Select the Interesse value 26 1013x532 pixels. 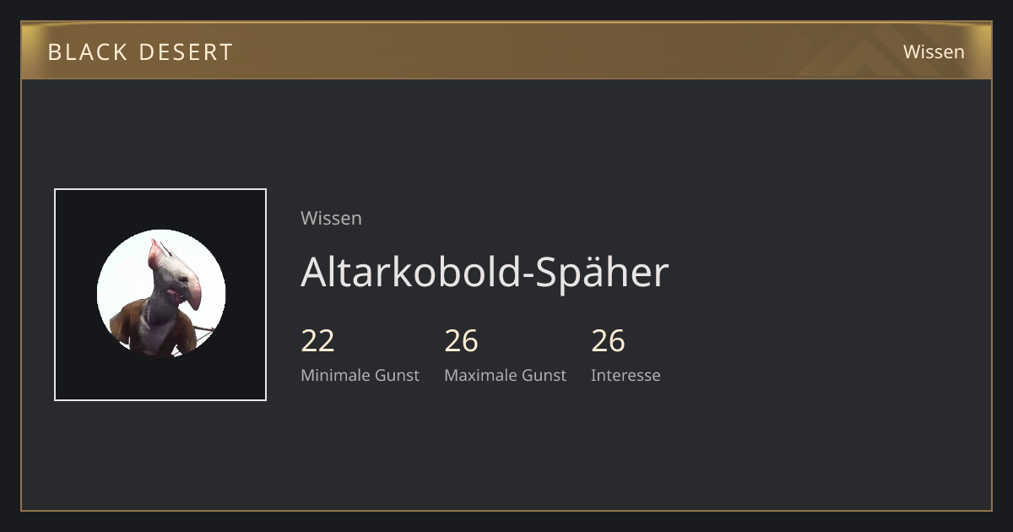608,341
